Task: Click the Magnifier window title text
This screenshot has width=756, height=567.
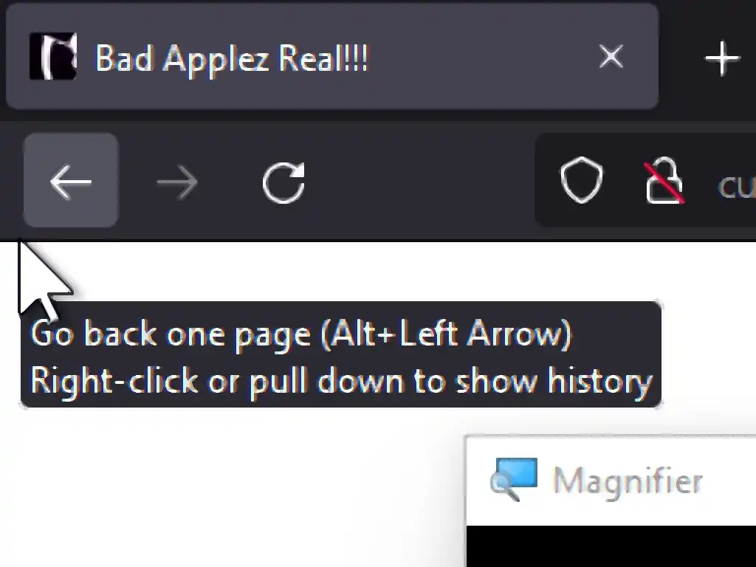Action: coord(628,481)
